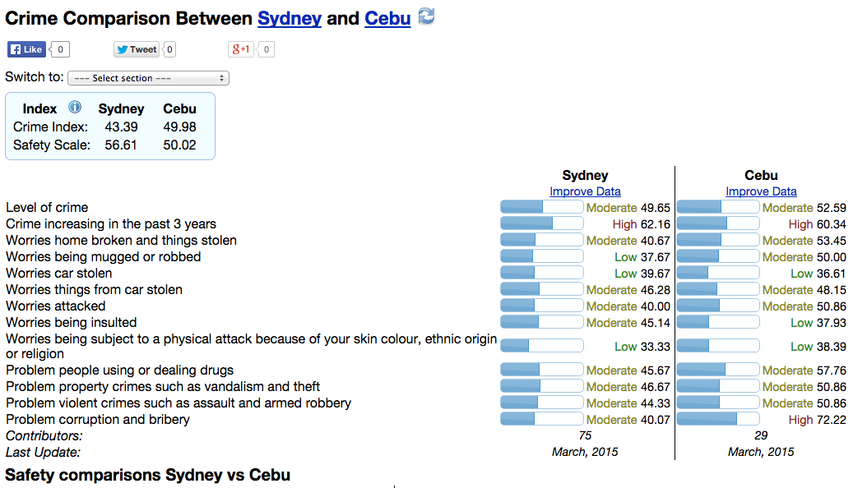Click Improve Data under Sydney
867x488 pixels.
[585, 191]
